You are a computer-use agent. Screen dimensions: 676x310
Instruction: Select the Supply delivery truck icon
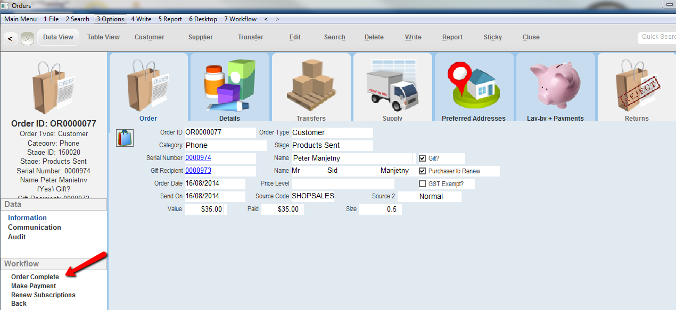tap(392, 85)
